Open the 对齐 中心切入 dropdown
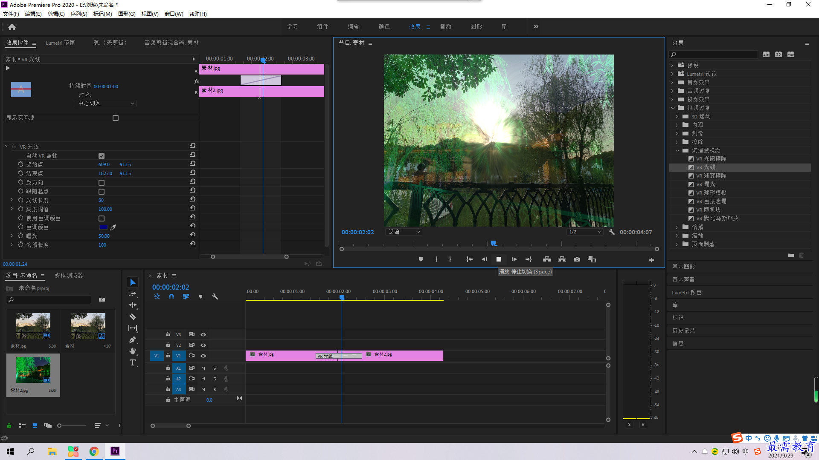This screenshot has height=460, width=819. [106, 103]
